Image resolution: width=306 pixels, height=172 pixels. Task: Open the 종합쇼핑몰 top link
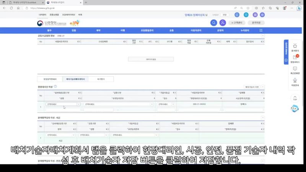pyautogui.click(x=54, y=15)
